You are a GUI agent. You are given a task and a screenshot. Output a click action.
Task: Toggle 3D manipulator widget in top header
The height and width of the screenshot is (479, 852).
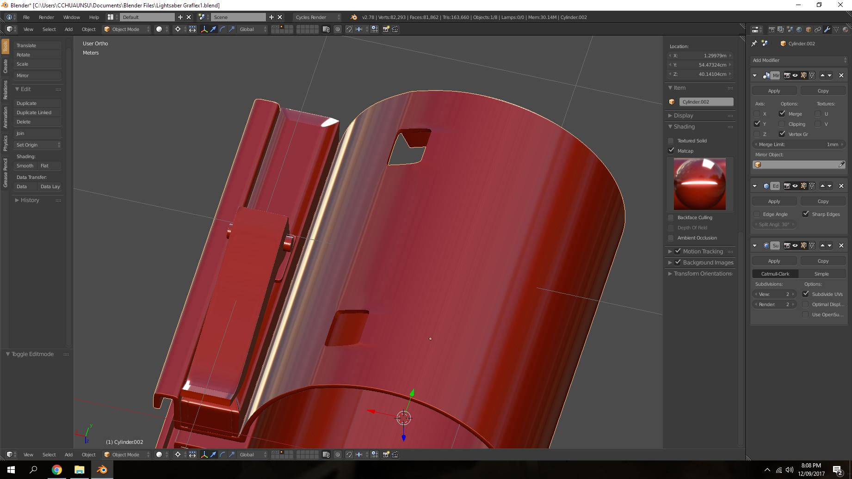tap(204, 29)
